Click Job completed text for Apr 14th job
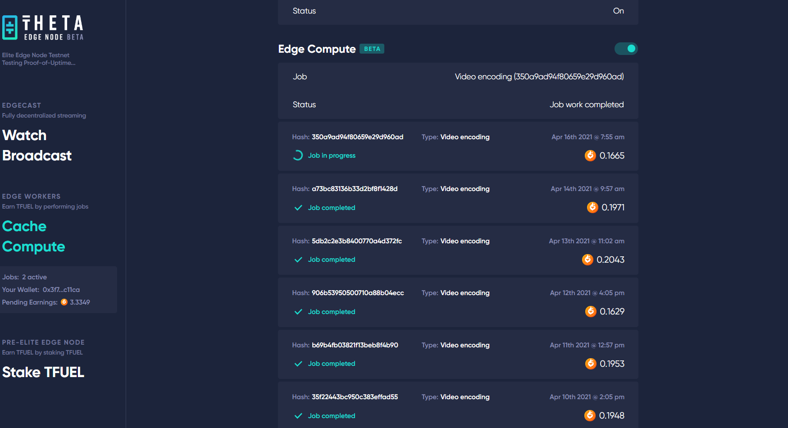This screenshot has height=428, width=788. click(x=332, y=208)
